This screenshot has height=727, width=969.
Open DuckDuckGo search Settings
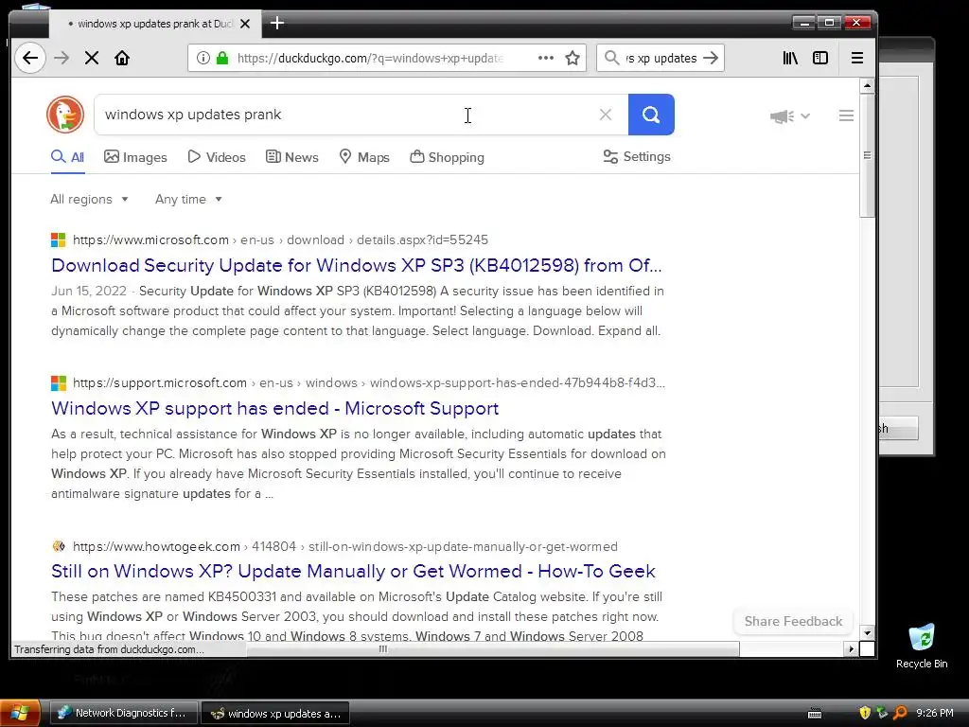637,156
